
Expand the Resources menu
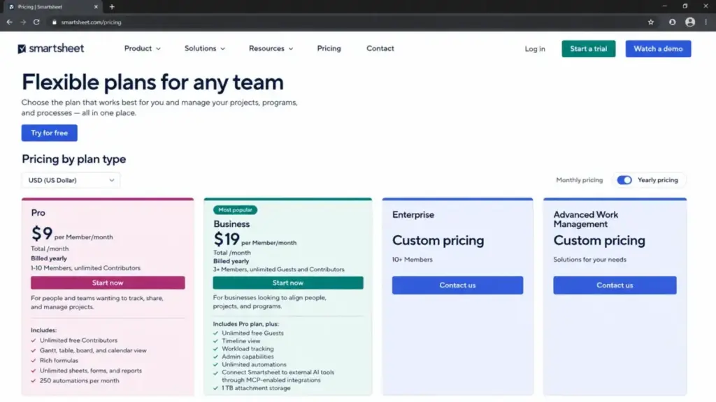(x=271, y=48)
